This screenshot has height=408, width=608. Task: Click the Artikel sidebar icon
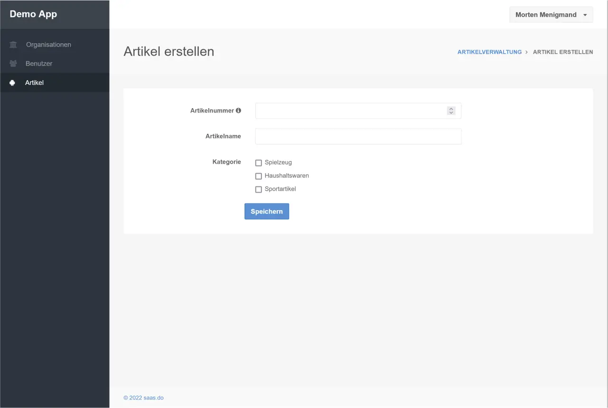click(12, 83)
